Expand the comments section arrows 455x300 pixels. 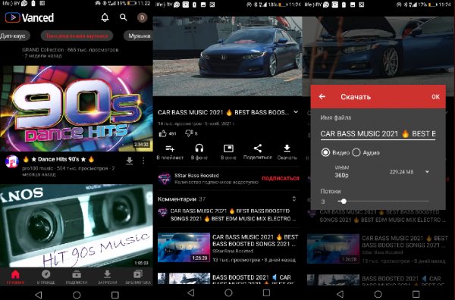[294, 198]
